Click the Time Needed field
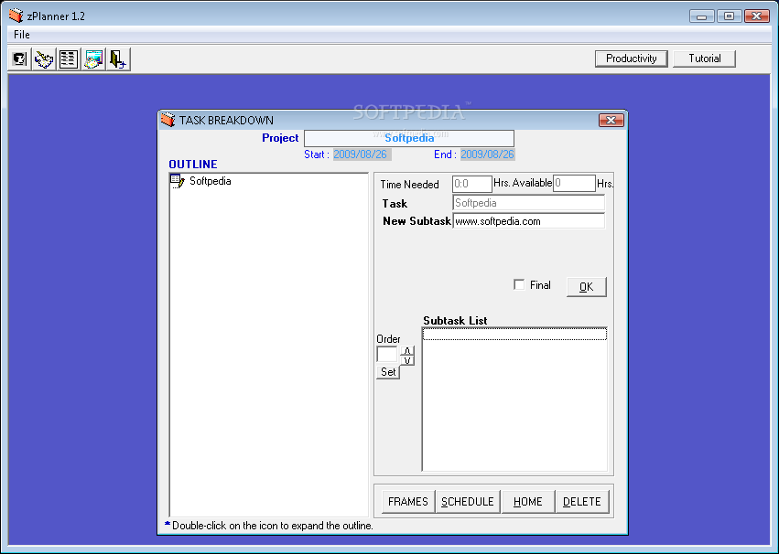 pyautogui.click(x=472, y=184)
